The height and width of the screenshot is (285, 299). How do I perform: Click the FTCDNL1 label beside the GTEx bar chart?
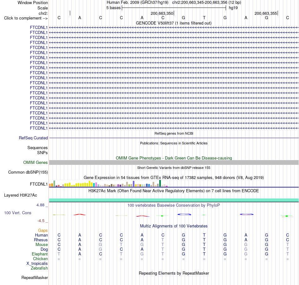tap(39, 184)
